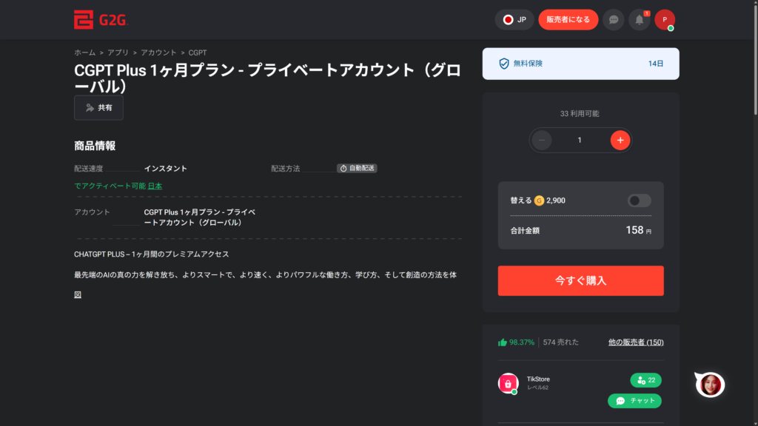
Task: Click the free insurance shield icon
Action: [x=504, y=64]
